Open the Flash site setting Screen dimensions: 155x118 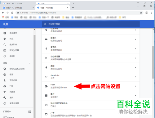(91, 86)
